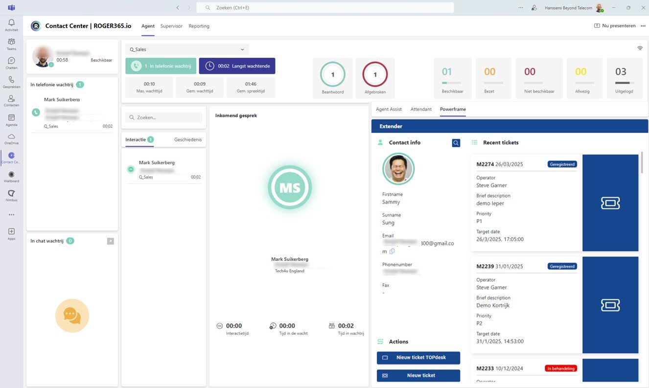Click the Geregistreerd badge on M2274
This screenshot has width=649, height=388.
(x=562, y=164)
